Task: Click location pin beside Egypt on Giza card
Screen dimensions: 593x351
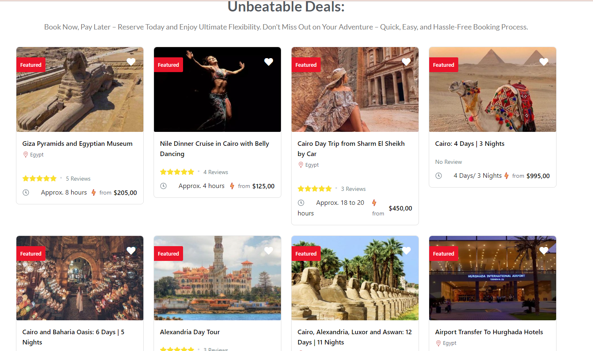Action: (x=25, y=155)
